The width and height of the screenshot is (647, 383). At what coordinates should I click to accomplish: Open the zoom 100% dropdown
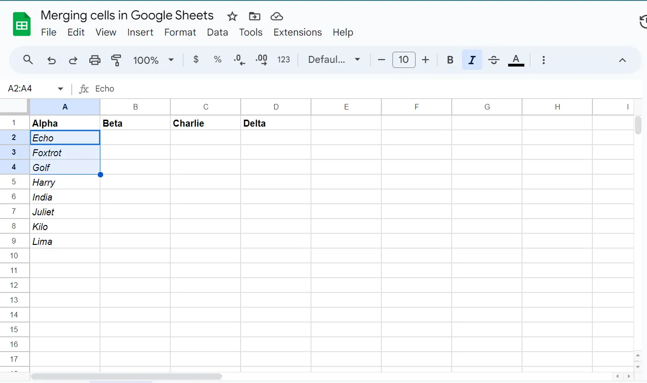pos(153,60)
